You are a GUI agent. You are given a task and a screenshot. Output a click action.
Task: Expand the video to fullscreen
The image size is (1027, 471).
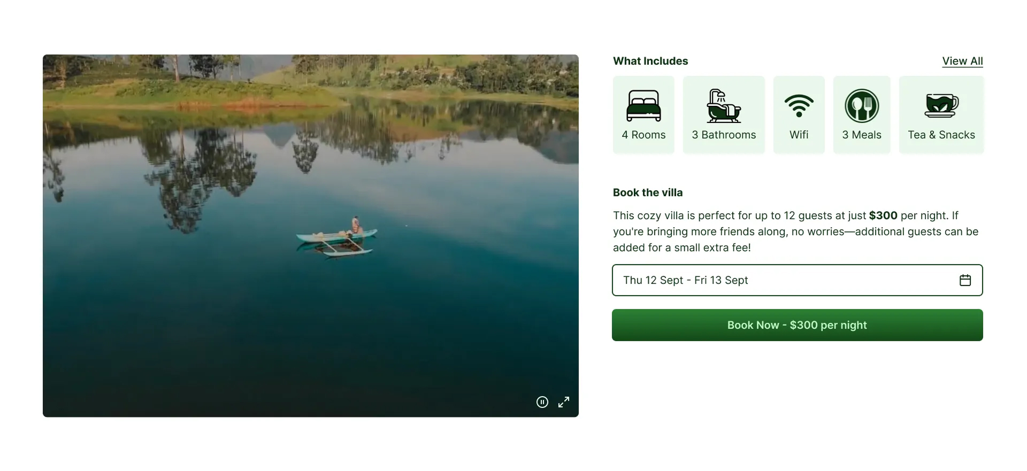[x=564, y=402]
